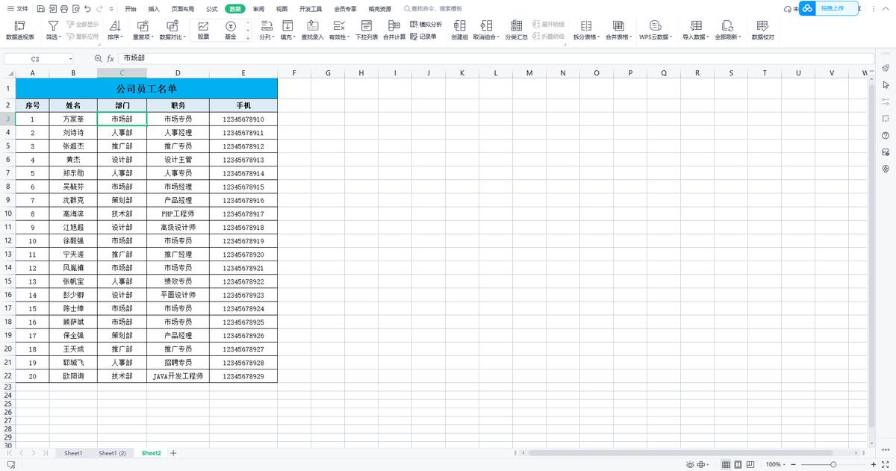Image resolution: width=896 pixels, height=471 pixels.
Task: Open the Name Box dropdown arrow
Action: 71,58
